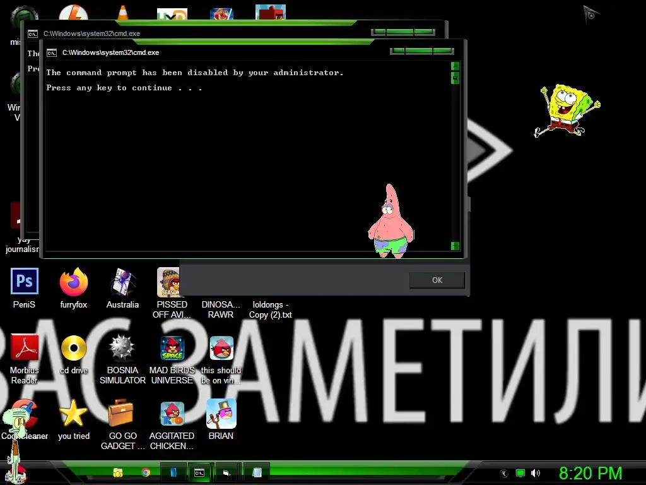
Task: Select the PISSED OFF AVI... Angry Birds Seasons icon
Action: pyautogui.click(x=169, y=282)
